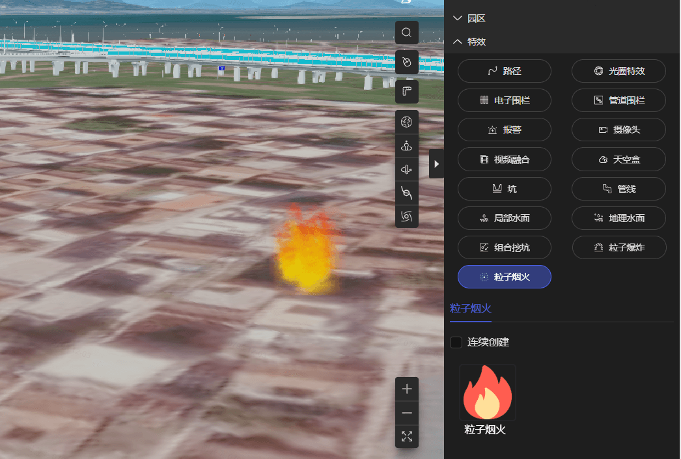Enable the 连续创建 checkbox
This screenshot has width=681, height=459.
pyautogui.click(x=456, y=342)
